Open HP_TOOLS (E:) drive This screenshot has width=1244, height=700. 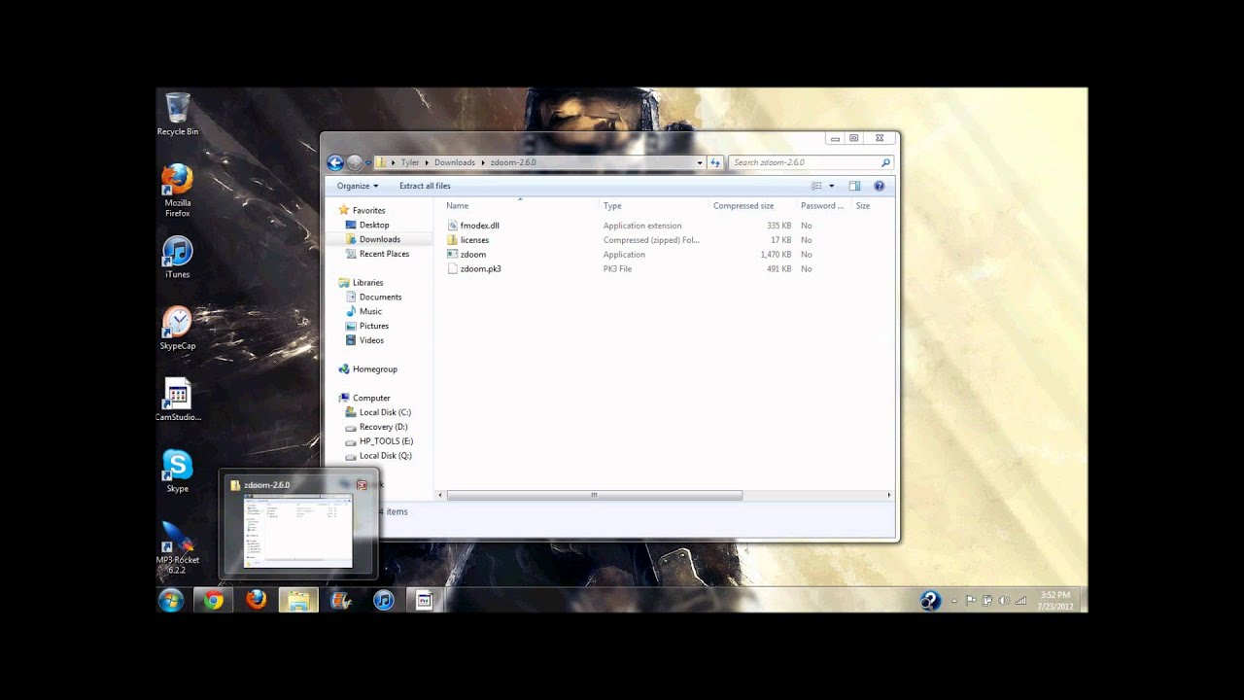(386, 441)
